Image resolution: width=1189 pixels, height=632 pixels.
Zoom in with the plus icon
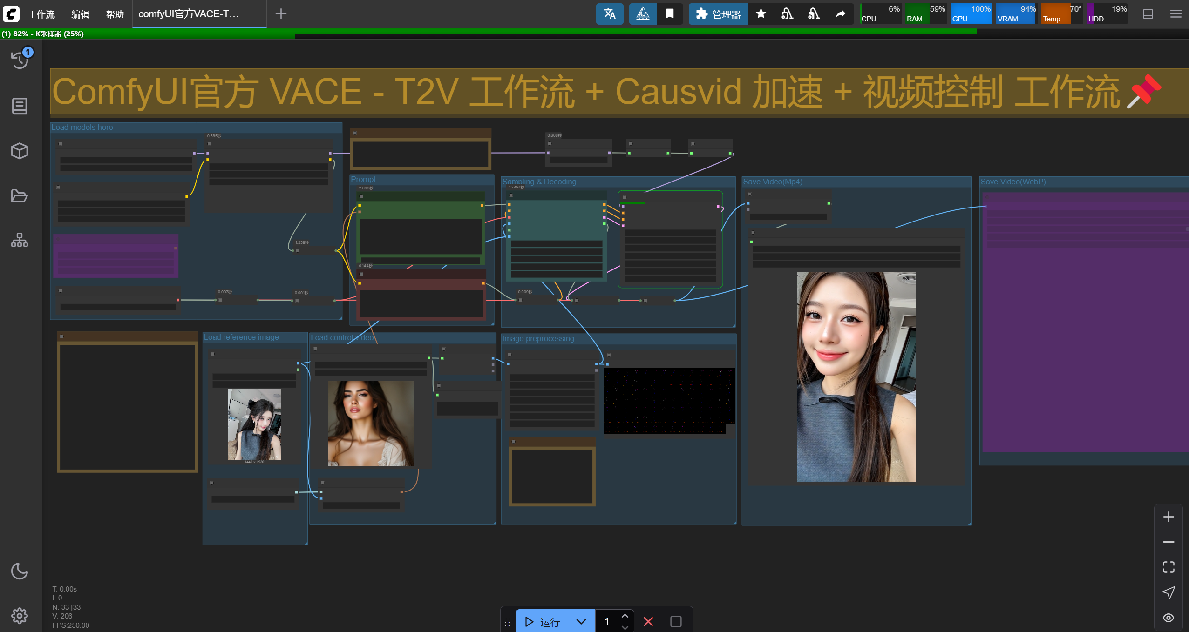[1169, 517]
